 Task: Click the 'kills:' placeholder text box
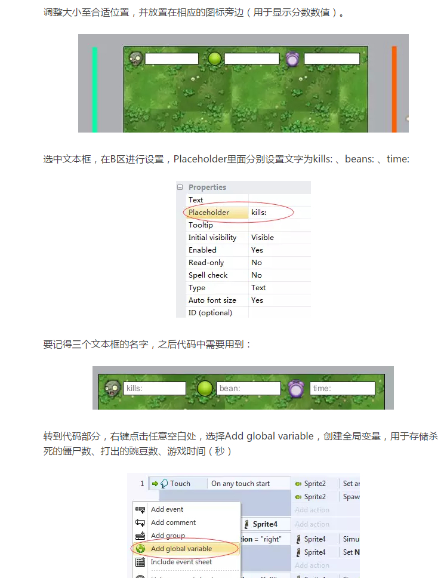155,388
